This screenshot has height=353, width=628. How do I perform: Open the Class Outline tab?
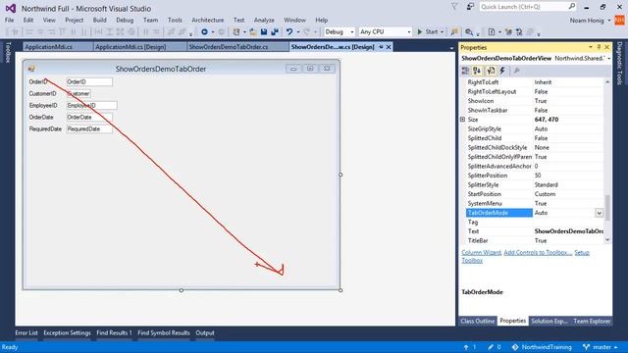click(x=478, y=321)
